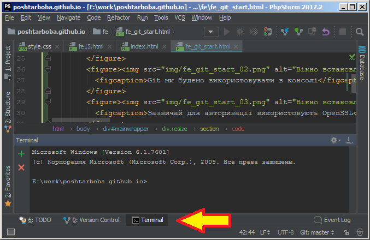370x240 pixels.
Task: Open the Database tool window side tab
Action: point(362,63)
